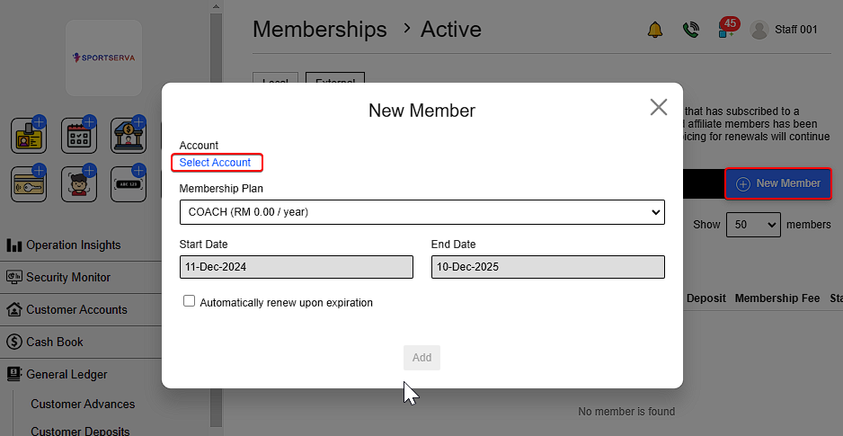Expand General Ledger in sidebar
Viewport: 843px width, 436px height.
67,374
